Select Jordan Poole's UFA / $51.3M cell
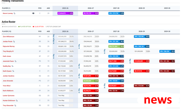Screen dimensions: 181x110 [116, 42]
